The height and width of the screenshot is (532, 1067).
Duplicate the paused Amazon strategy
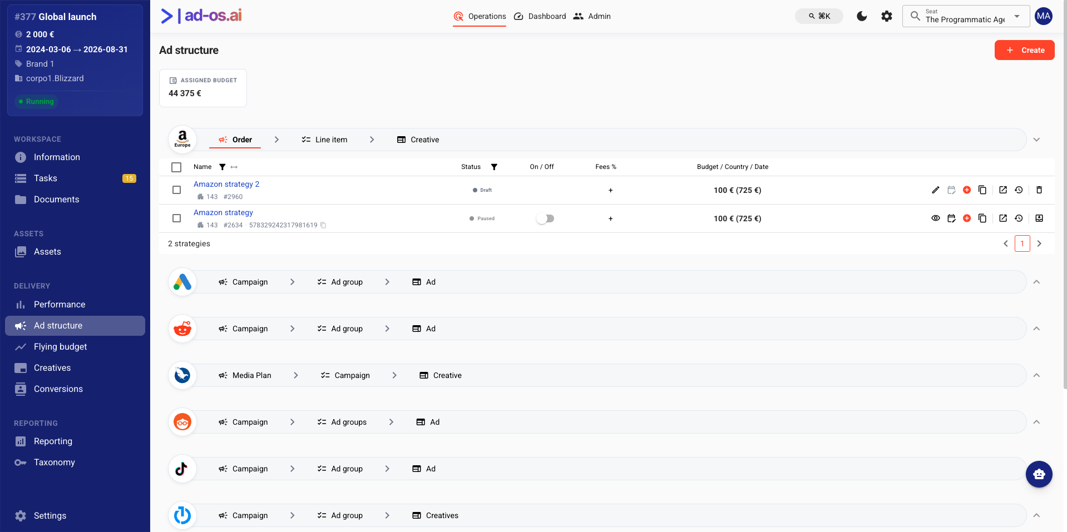[982, 218]
